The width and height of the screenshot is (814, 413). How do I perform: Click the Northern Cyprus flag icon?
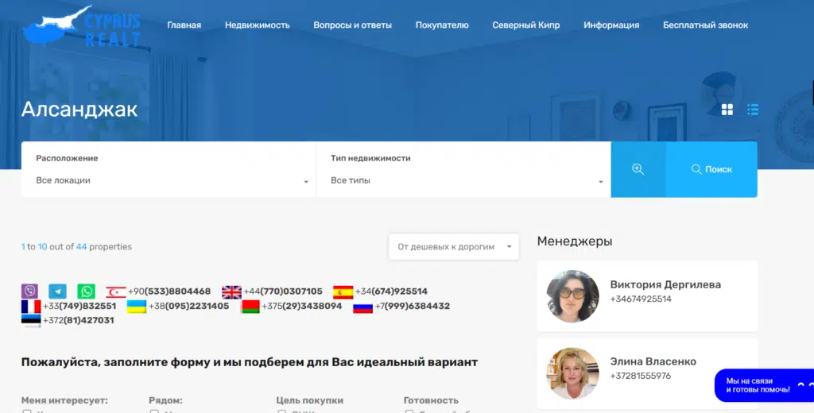(116, 291)
